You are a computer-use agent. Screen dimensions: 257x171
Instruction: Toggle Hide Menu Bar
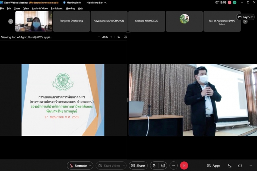point(96,3)
